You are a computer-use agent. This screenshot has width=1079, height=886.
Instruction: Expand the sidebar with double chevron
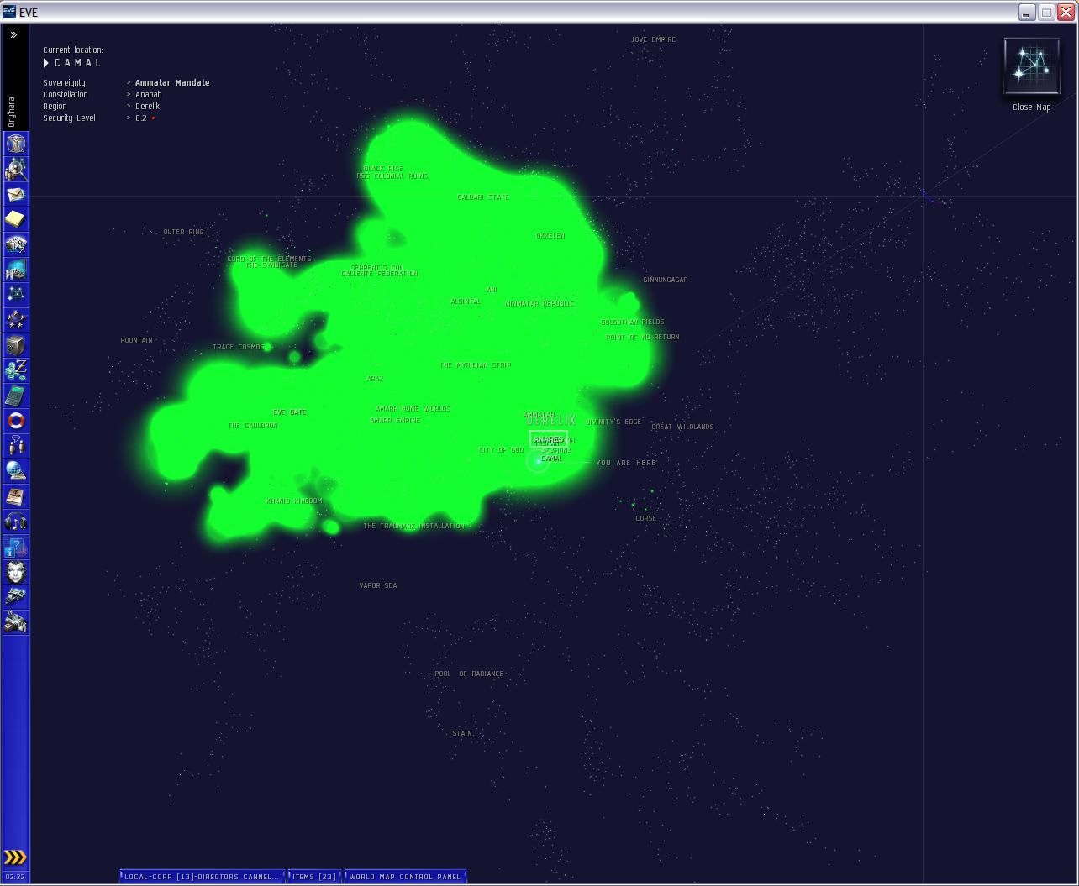(x=13, y=35)
